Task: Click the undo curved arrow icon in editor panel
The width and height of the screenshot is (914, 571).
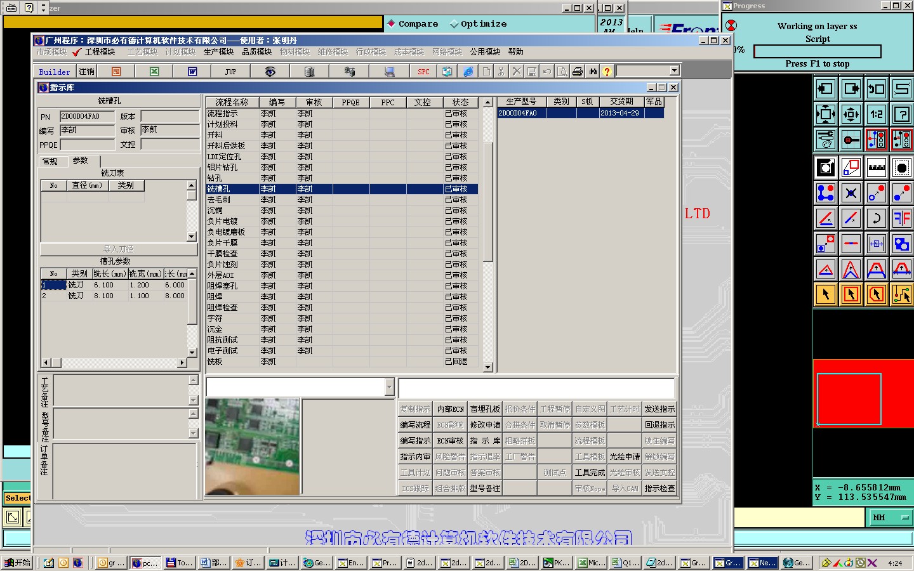Action: pos(877,218)
